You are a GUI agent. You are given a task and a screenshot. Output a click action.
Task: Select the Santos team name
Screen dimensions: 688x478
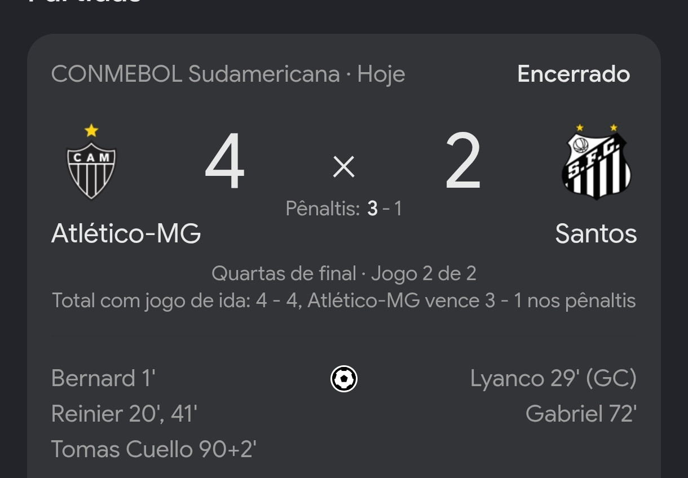(596, 233)
